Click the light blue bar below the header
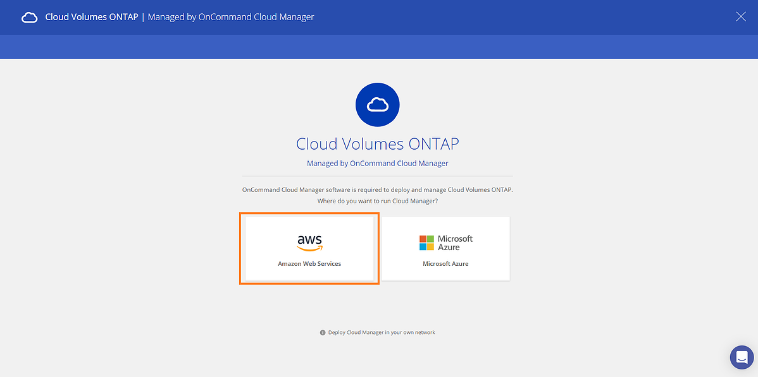758x377 pixels. (x=379, y=47)
